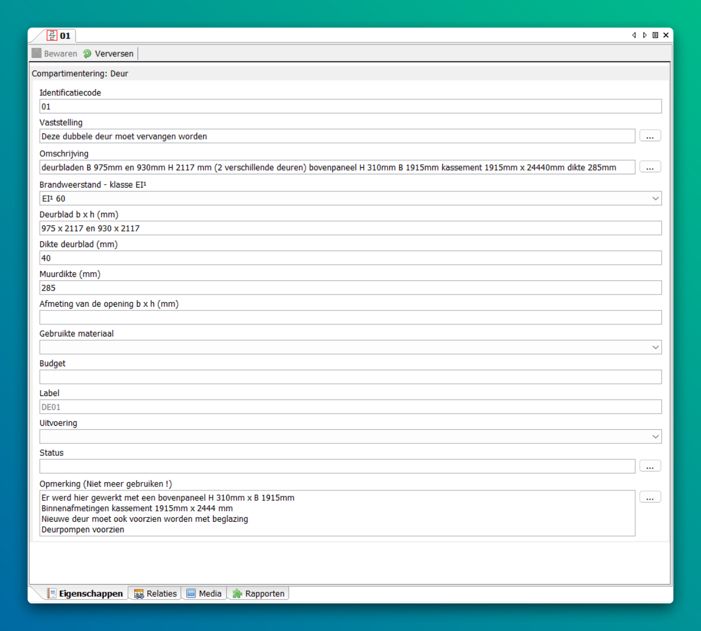This screenshot has width=701, height=631.
Task: Click the Opmerking ellipsis button
Action: [650, 498]
